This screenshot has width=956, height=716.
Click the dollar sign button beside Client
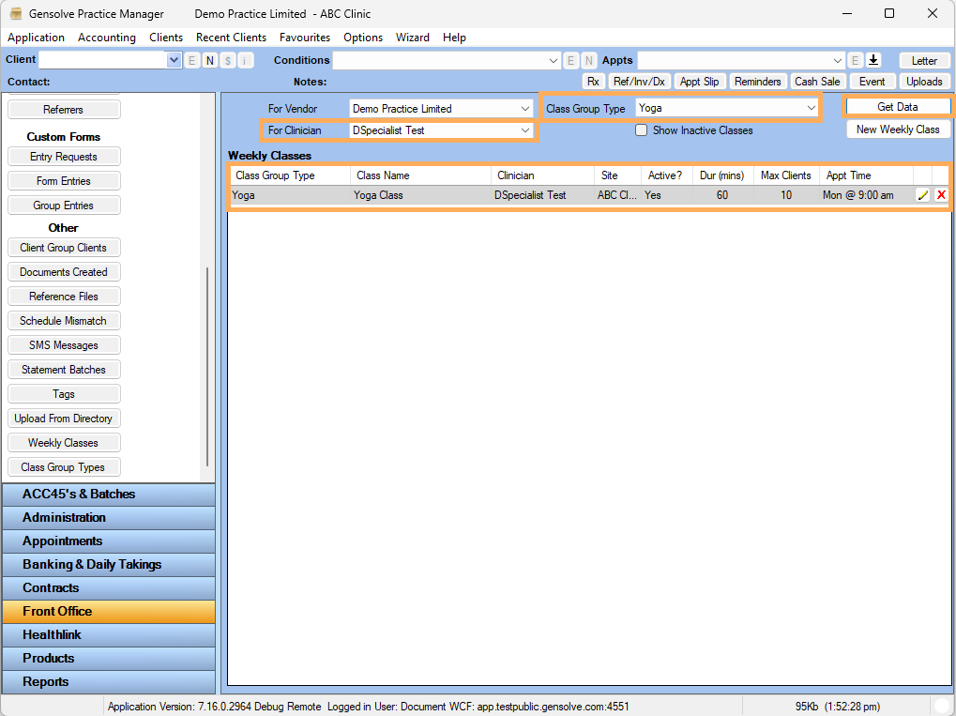click(228, 60)
